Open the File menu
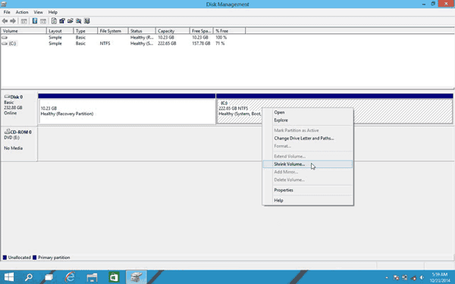 7,12
